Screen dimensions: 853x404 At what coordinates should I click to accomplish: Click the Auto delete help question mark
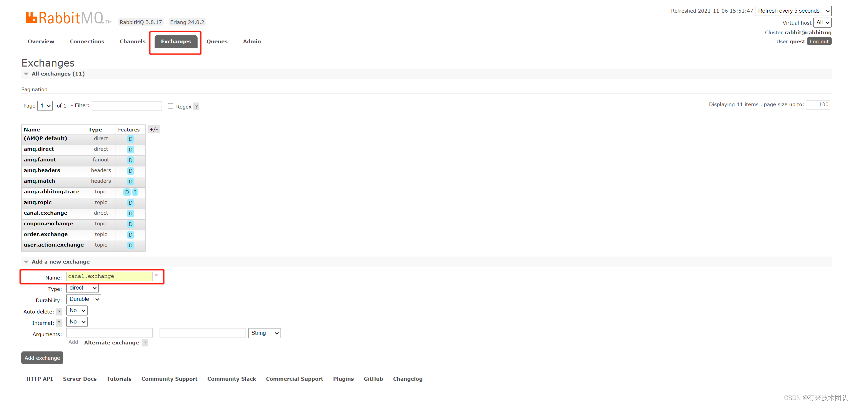(59, 312)
